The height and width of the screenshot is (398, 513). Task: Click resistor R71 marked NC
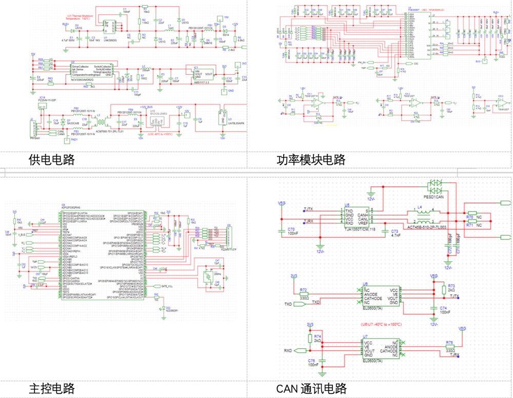472,221
